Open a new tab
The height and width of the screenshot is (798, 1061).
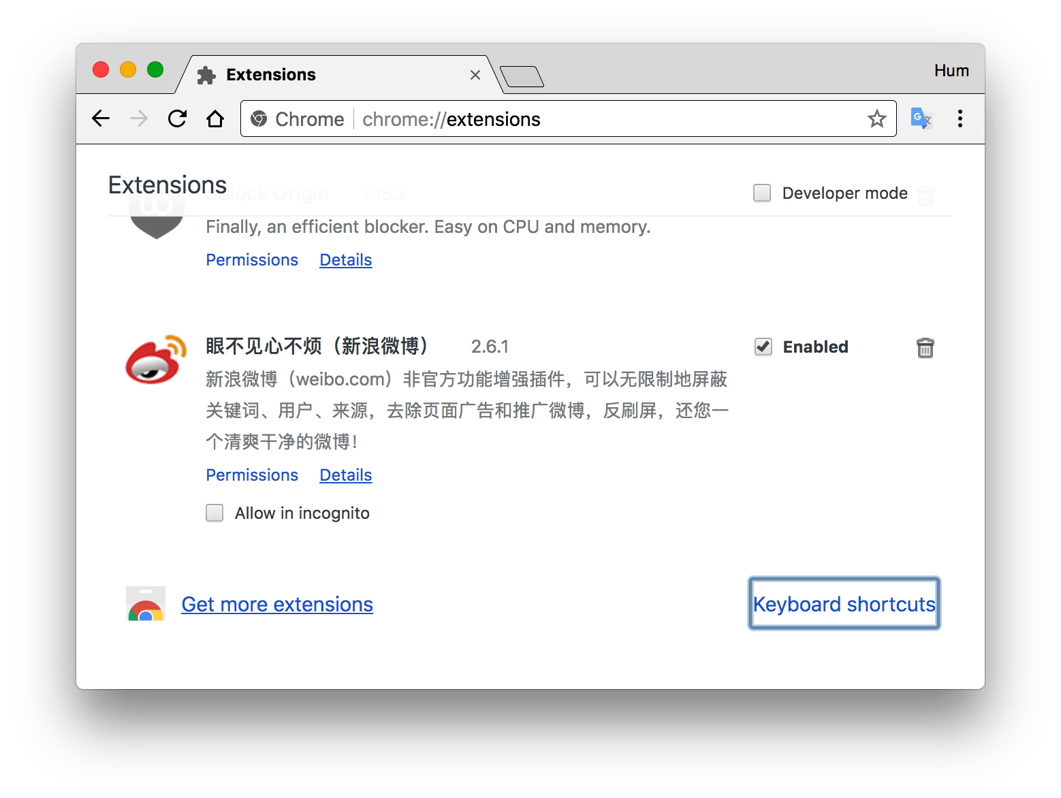(521, 77)
